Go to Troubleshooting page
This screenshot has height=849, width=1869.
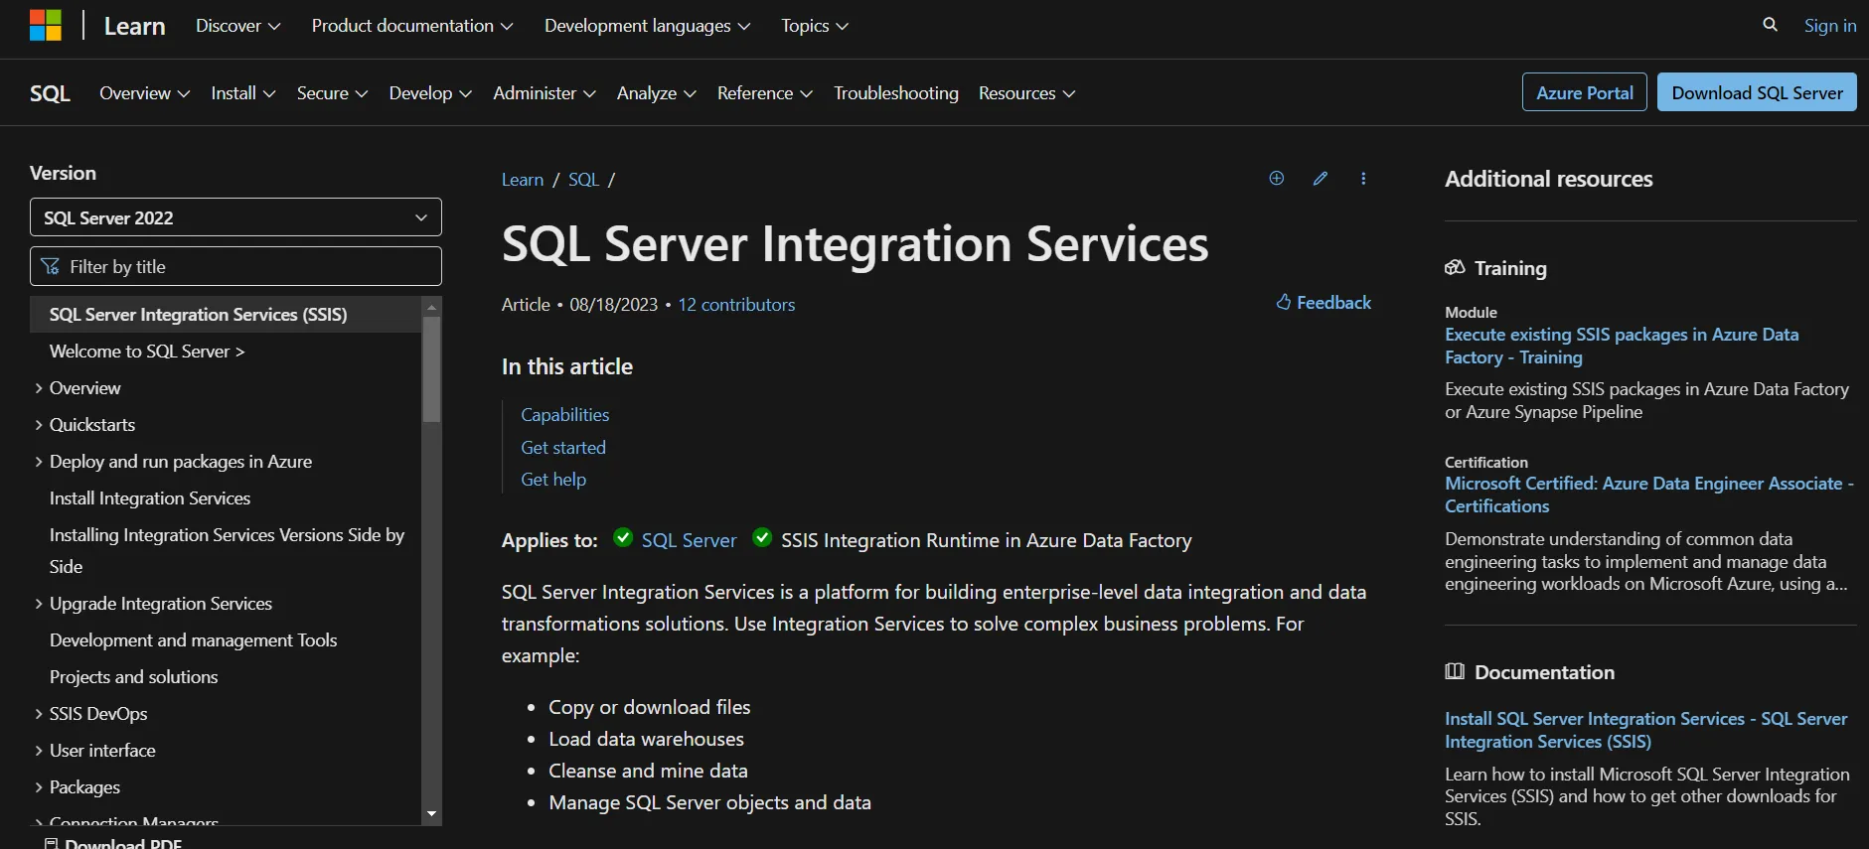pyautogui.click(x=896, y=93)
